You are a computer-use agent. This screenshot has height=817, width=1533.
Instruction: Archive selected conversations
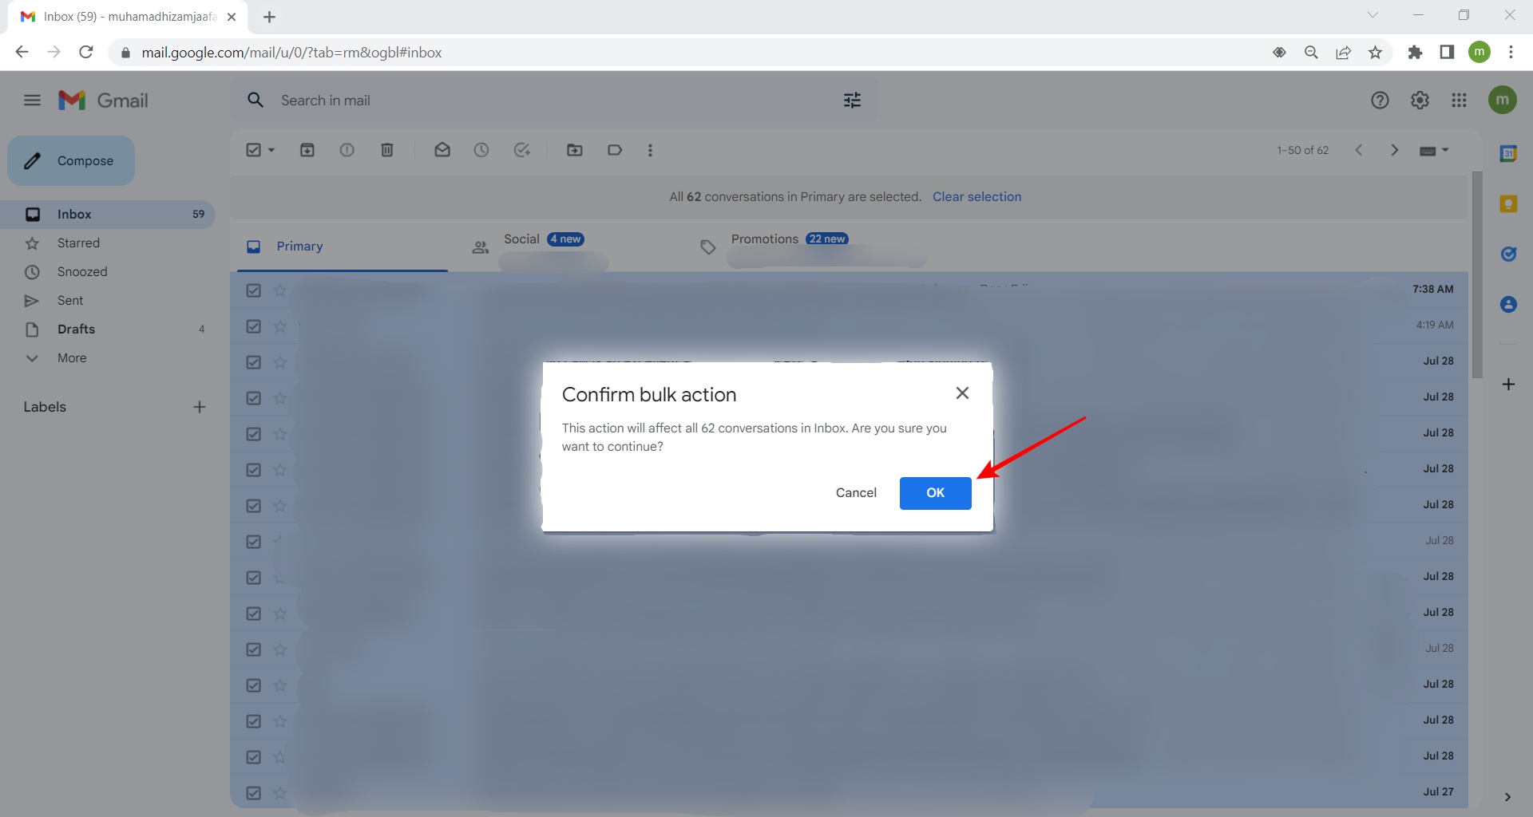coord(307,150)
